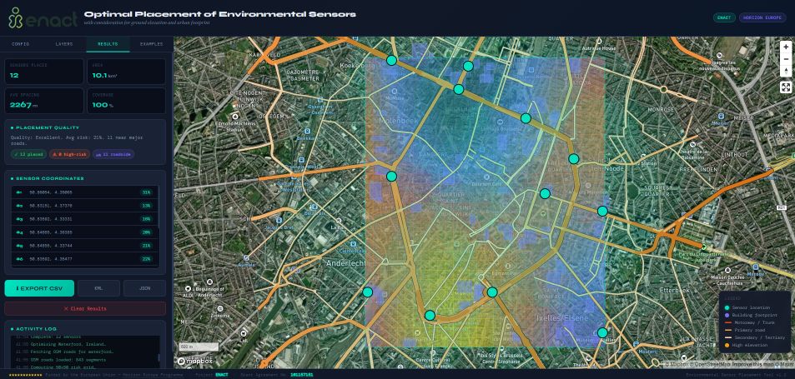
Task: Click the 0 high-risk warning badge
Action: pos(69,154)
